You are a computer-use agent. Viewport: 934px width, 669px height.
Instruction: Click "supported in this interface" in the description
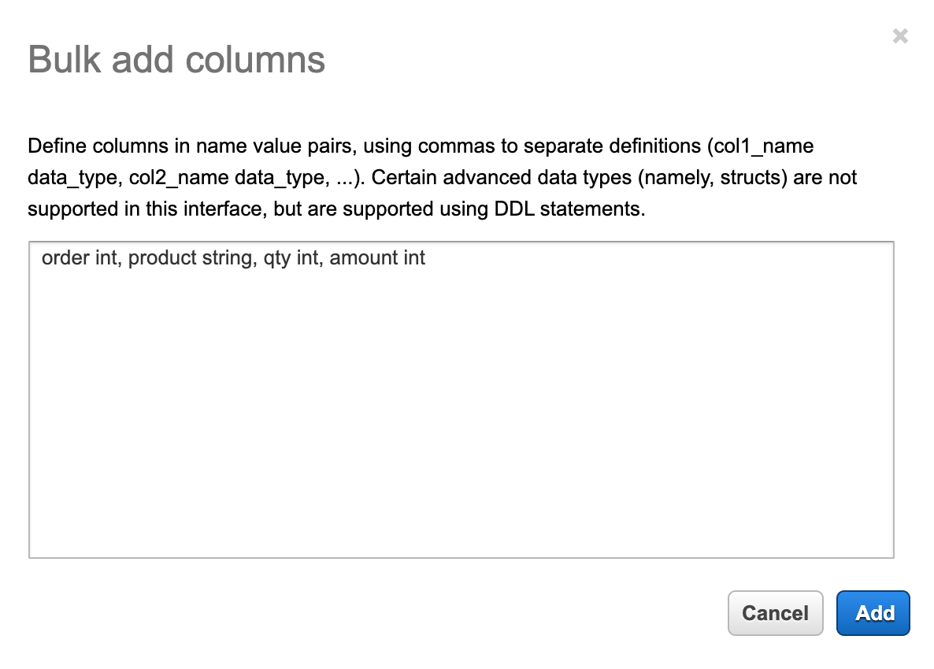[x=146, y=210]
